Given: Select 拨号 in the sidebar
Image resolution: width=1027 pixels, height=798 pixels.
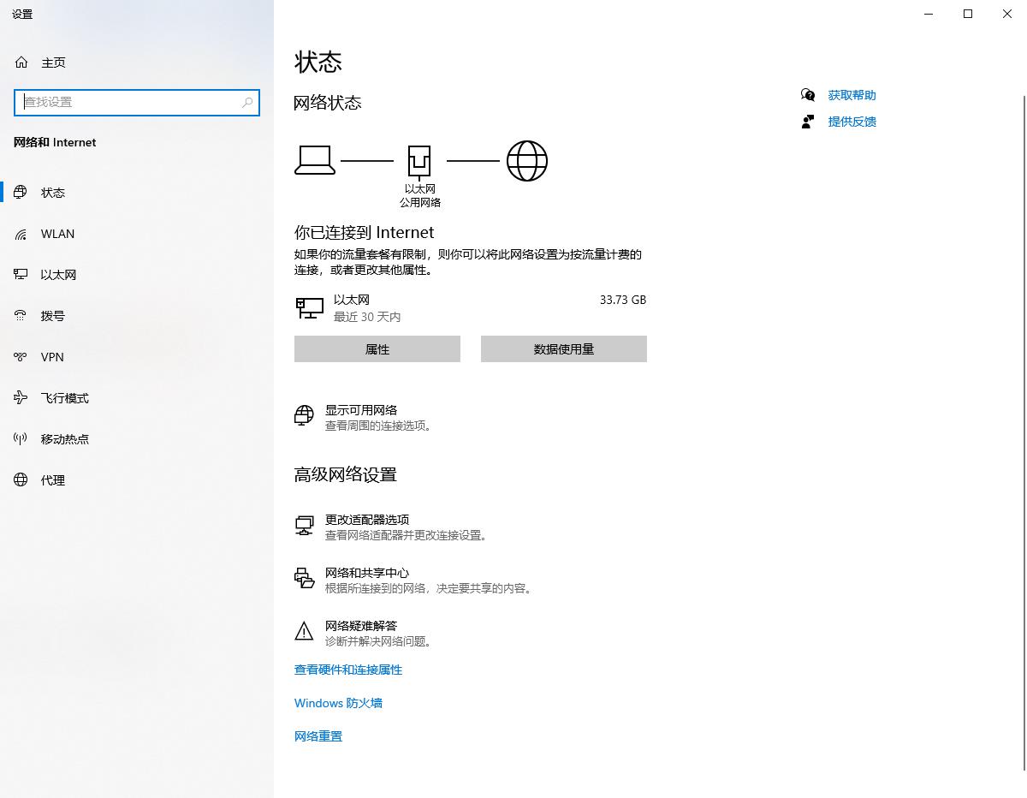Looking at the screenshot, I should [x=137, y=316].
